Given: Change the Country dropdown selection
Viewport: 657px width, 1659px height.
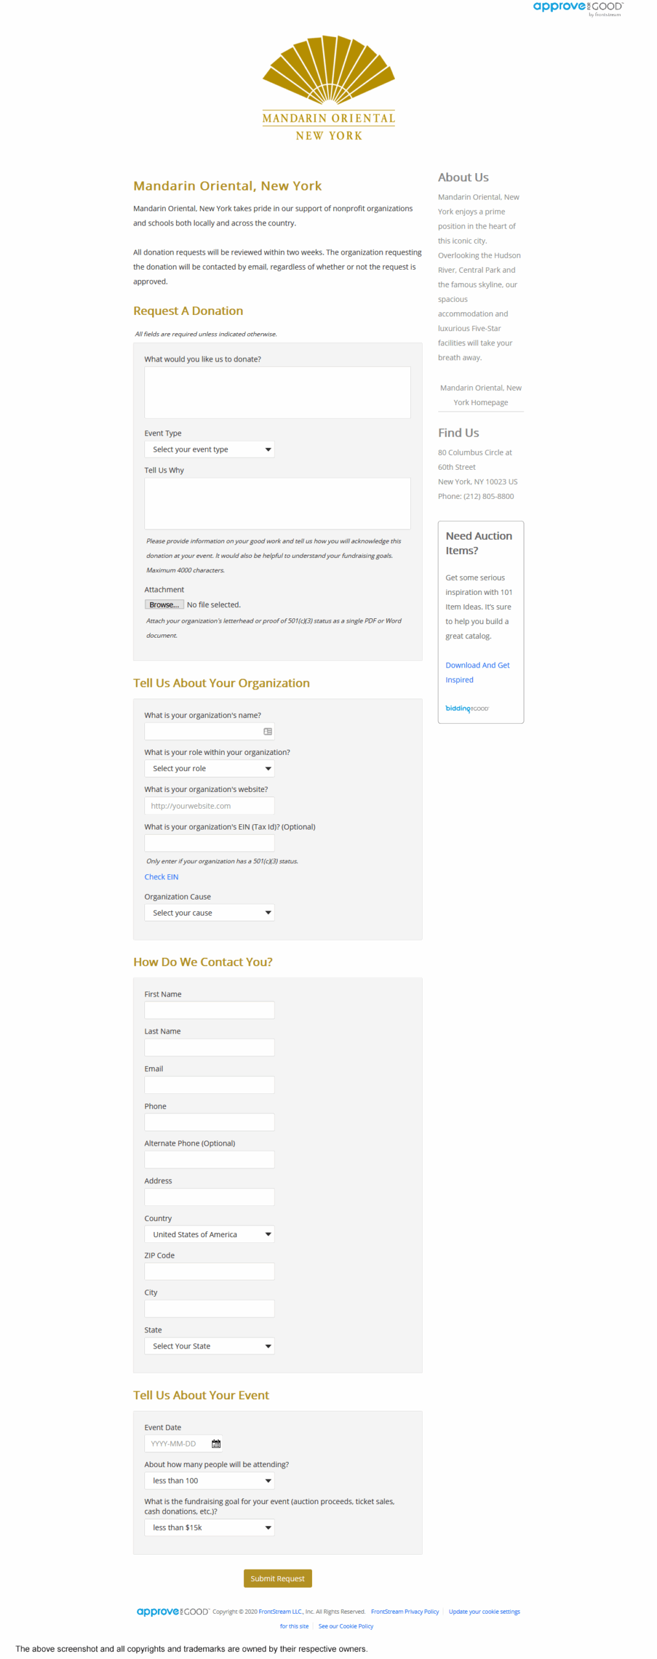Looking at the screenshot, I should pos(209,1233).
